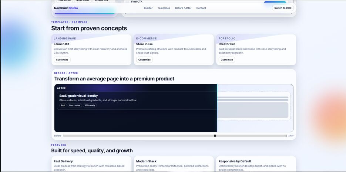Toggle Switch To Dark theme button

point(283,8)
